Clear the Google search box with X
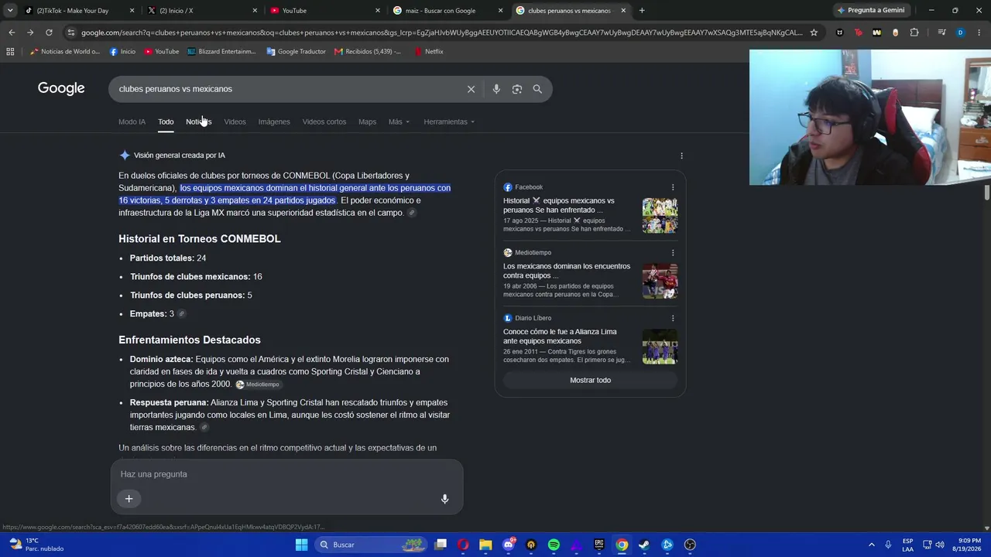The width and height of the screenshot is (991, 557). point(471,89)
